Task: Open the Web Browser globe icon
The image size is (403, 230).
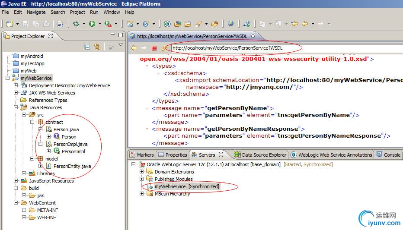Action: [230, 24]
